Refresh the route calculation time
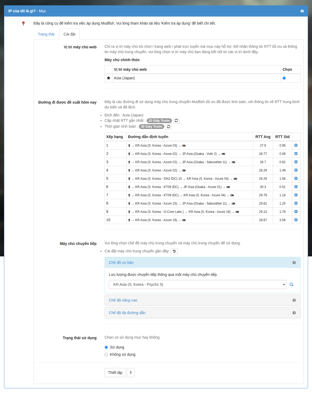Screen dimensions: 312x399 point(169,127)
